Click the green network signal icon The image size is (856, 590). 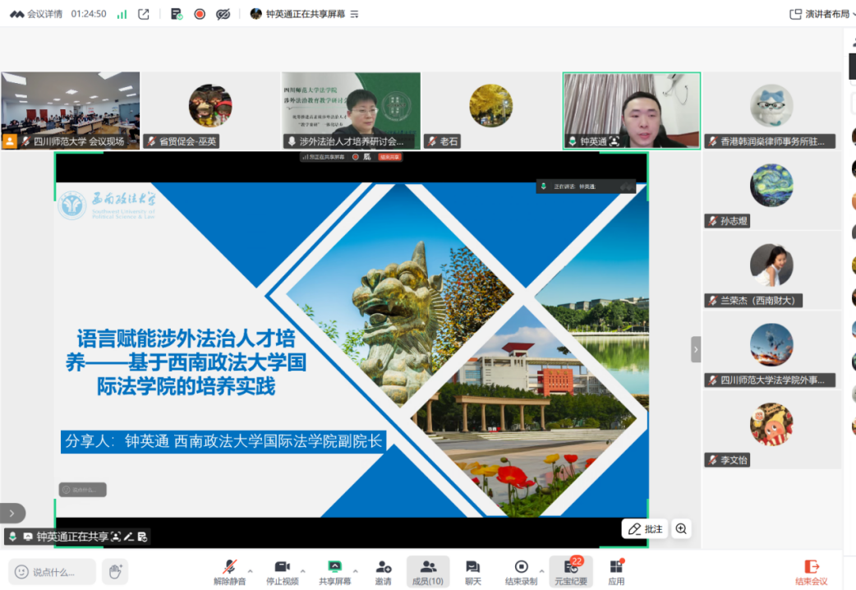point(122,14)
